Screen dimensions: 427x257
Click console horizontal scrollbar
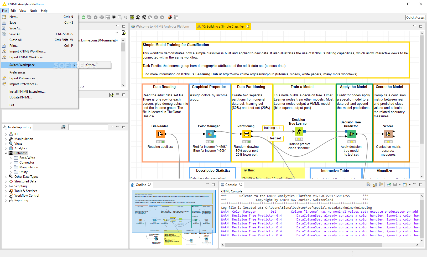[x=304, y=245]
